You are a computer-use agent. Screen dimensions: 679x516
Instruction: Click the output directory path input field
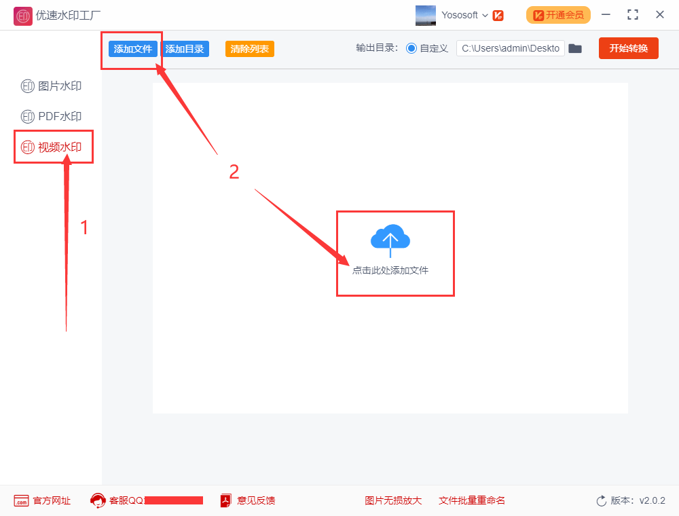[x=511, y=48]
